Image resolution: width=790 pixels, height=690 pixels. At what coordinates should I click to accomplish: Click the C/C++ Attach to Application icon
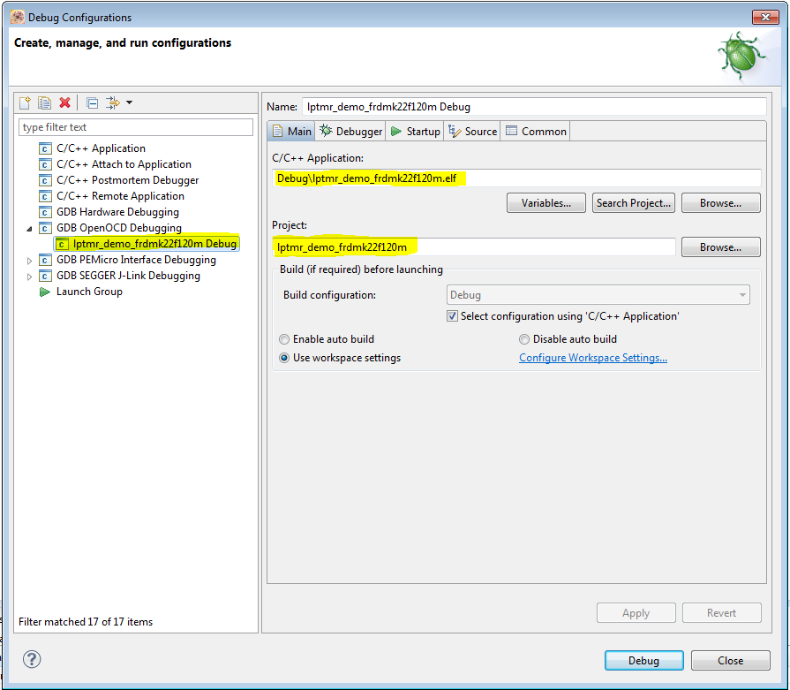45,164
